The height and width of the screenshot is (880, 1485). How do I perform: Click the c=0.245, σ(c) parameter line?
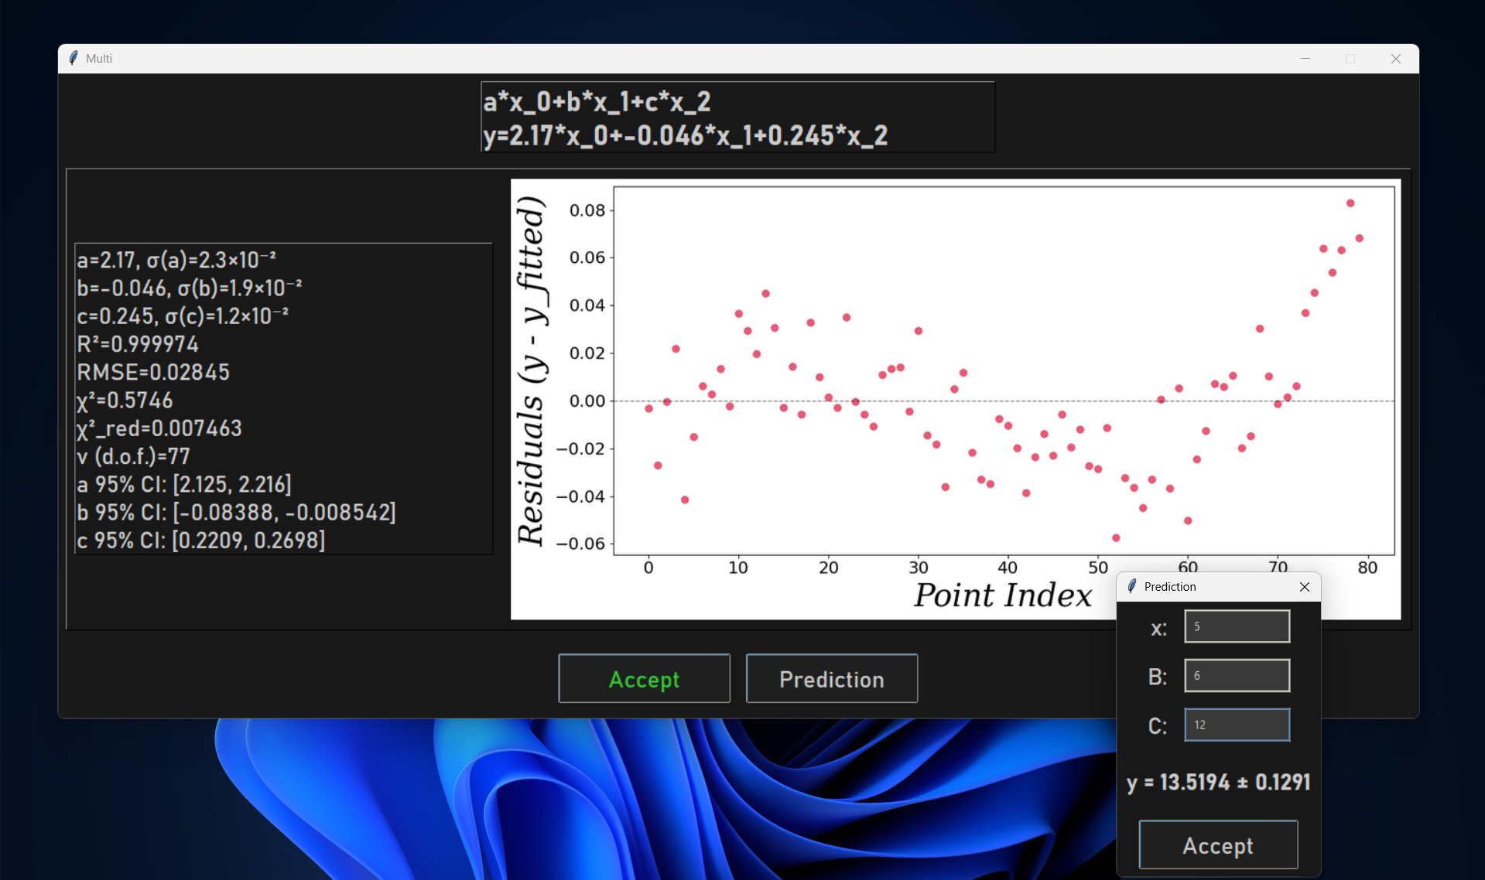point(183,316)
